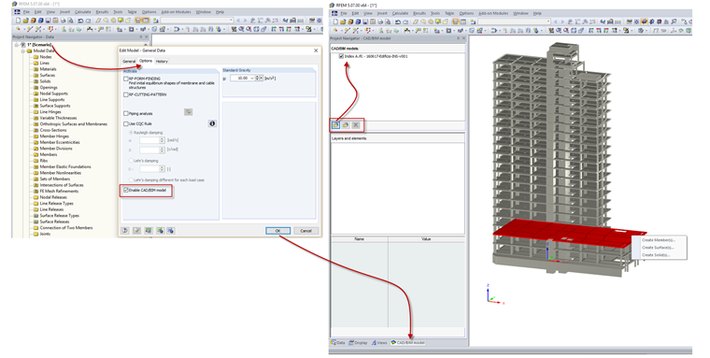This screenshot has width=710, height=358.
Task: Click Help icon at dialog bottom left
Action: tap(125, 231)
